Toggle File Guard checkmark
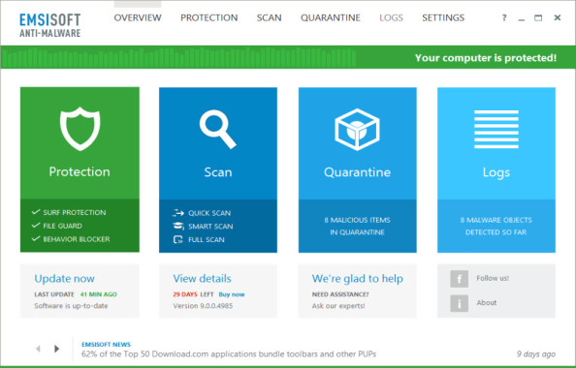This screenshot has width=576, height=368. (36, 226)
